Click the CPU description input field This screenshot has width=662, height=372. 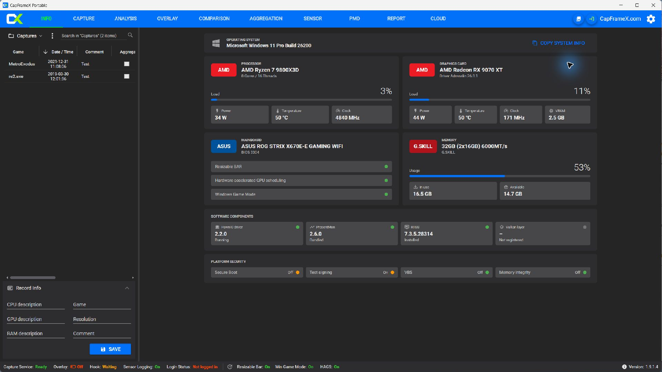point(36,304)
